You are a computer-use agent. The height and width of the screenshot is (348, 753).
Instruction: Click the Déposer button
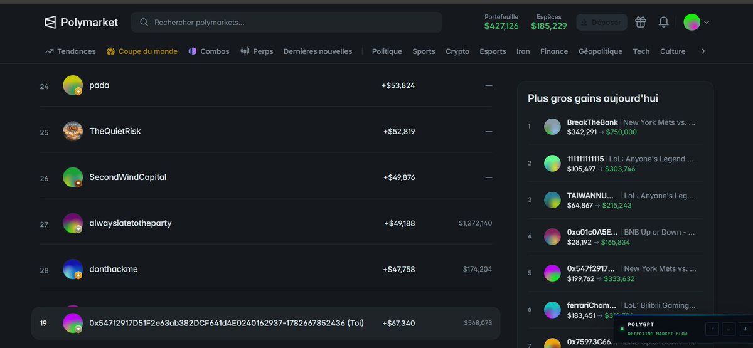[601, 23]
